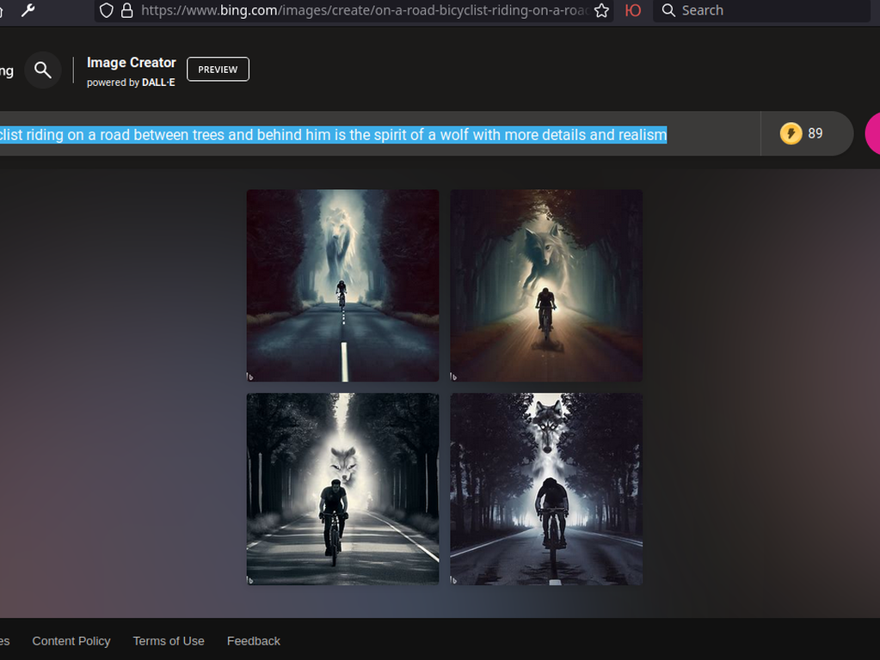The width and height of the screenshot is (880, 660).
Task: Click the magnifier in the browser Search box
Action: click(668, 10)
